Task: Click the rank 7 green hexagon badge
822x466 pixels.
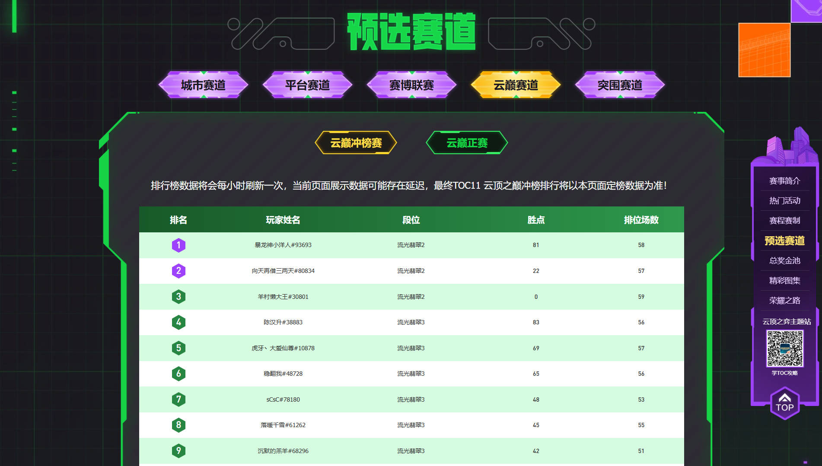Action: coord(178,399)
